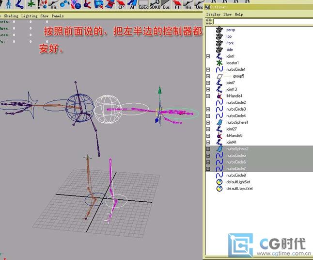Run the SDKO shelf tool
313x260 pixels.
[x=155, y=5]
